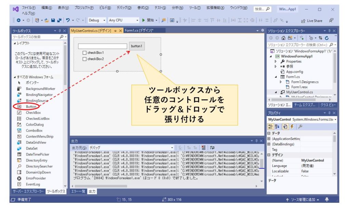Toggle checkBox1 on the designer surface
The image size is (350, 208).
point(84,53)
